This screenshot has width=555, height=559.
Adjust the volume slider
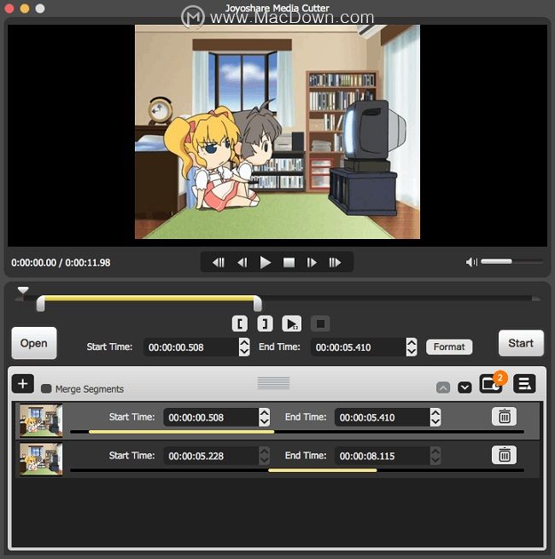pos(511,262)
